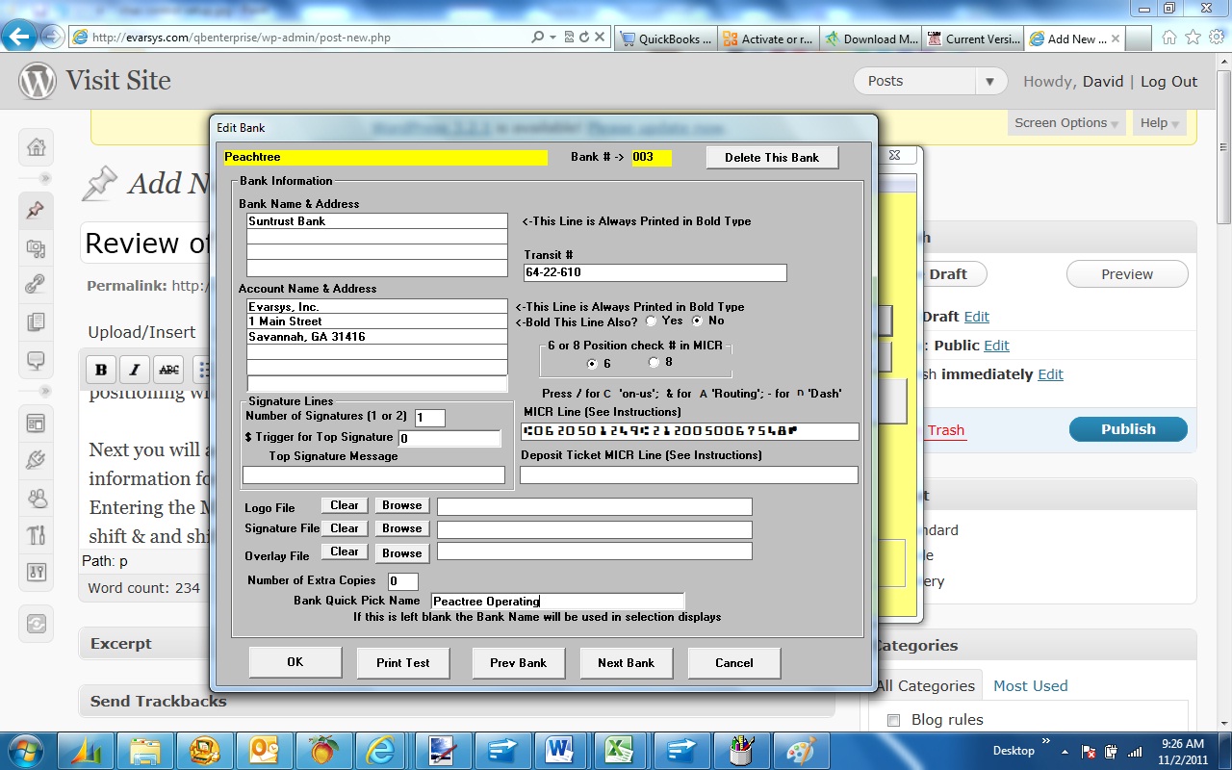Click the bottom refresh-style sidebar icon

pos(37,624)
